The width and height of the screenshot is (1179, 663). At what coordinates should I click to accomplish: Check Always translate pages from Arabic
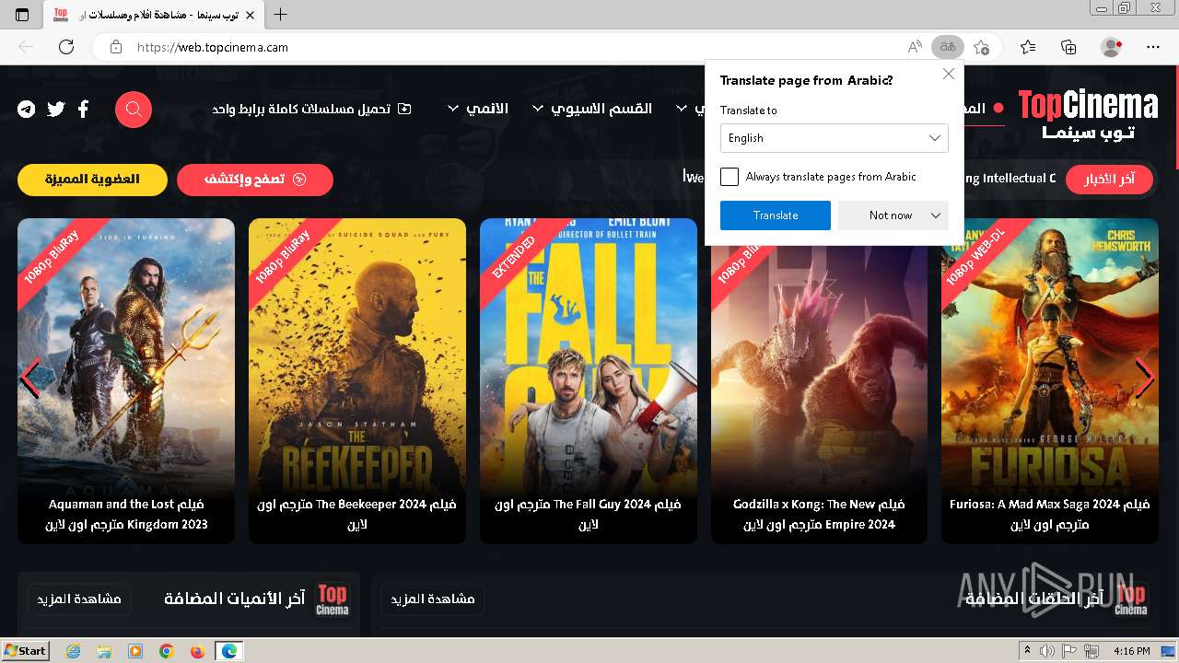point(730,177)
